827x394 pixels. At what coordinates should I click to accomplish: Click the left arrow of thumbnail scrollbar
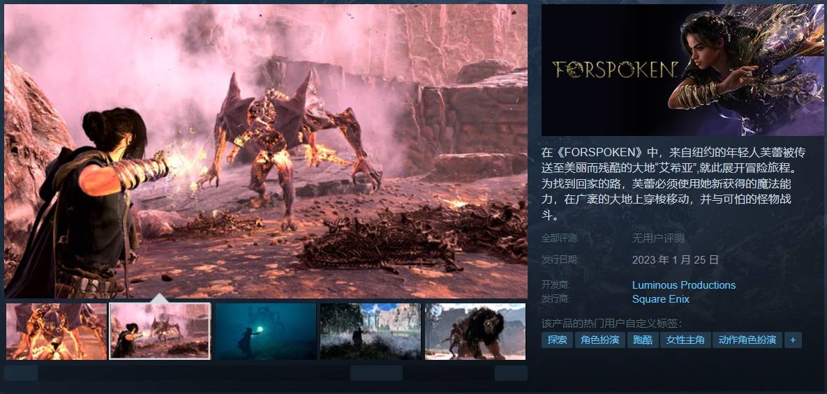[x=21, y=373]
